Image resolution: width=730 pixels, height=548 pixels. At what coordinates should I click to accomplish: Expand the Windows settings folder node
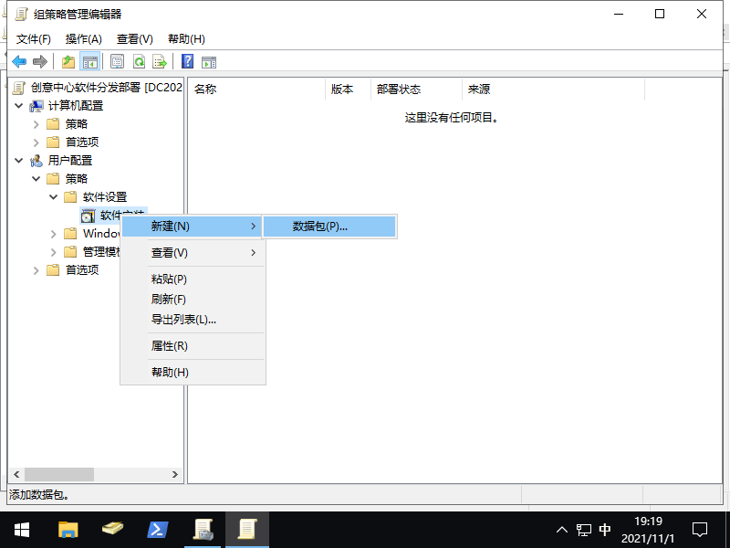54,234
